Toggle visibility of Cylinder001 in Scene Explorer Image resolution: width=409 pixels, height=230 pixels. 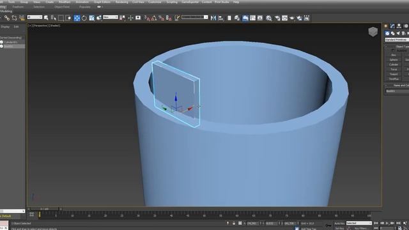1,42
